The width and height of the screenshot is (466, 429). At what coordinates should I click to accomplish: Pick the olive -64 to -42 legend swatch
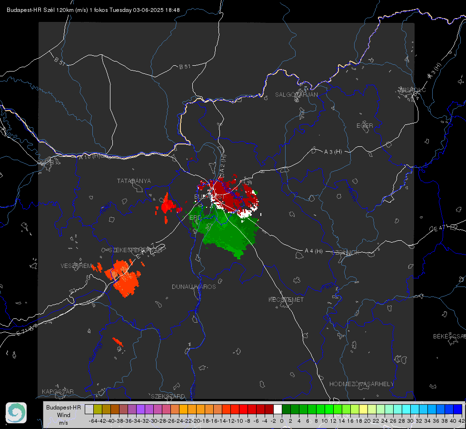click(x=98, y=409)
